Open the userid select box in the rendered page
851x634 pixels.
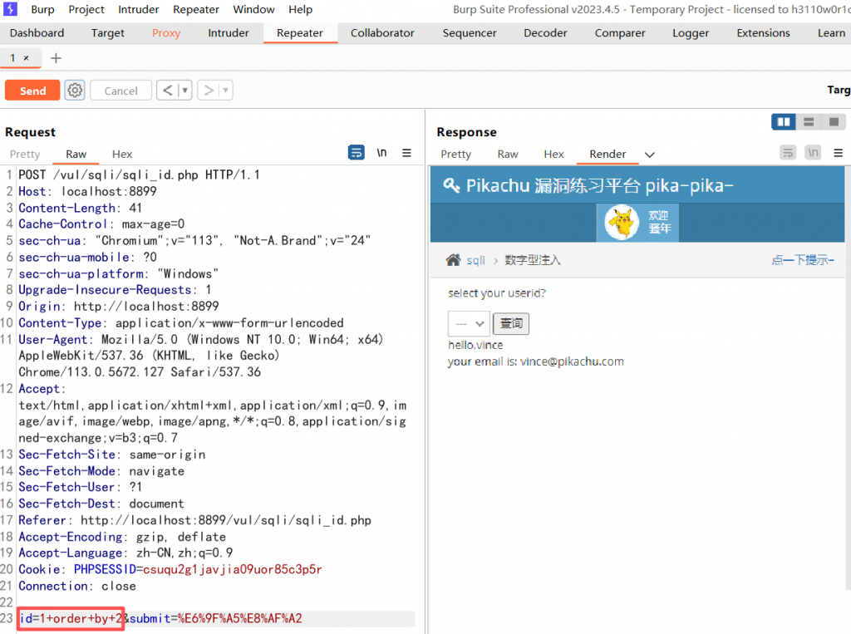[x=467, y=323]
